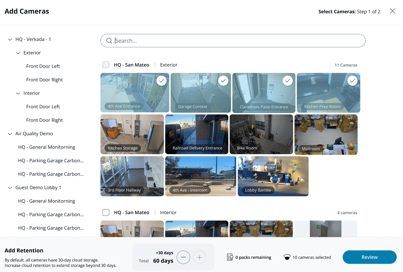The image size is (403, 272).
Task: Collapse the Air Quality Demo group
Action: (10, 134)
